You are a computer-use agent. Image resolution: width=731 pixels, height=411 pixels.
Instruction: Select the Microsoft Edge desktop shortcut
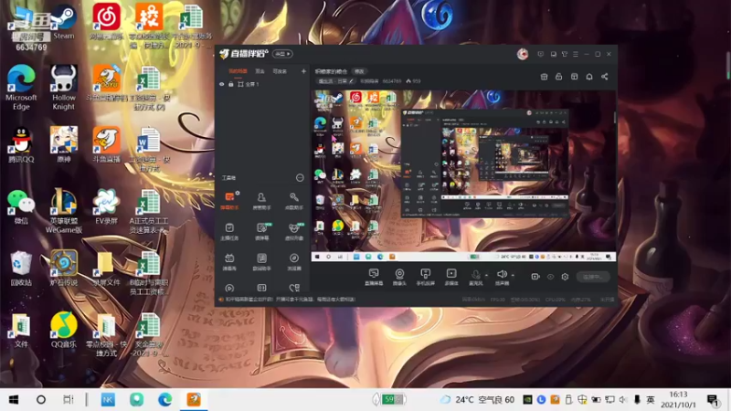[21, 88]
